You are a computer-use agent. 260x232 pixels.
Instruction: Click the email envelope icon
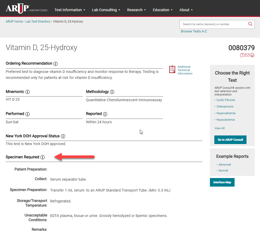coord(247,55)
